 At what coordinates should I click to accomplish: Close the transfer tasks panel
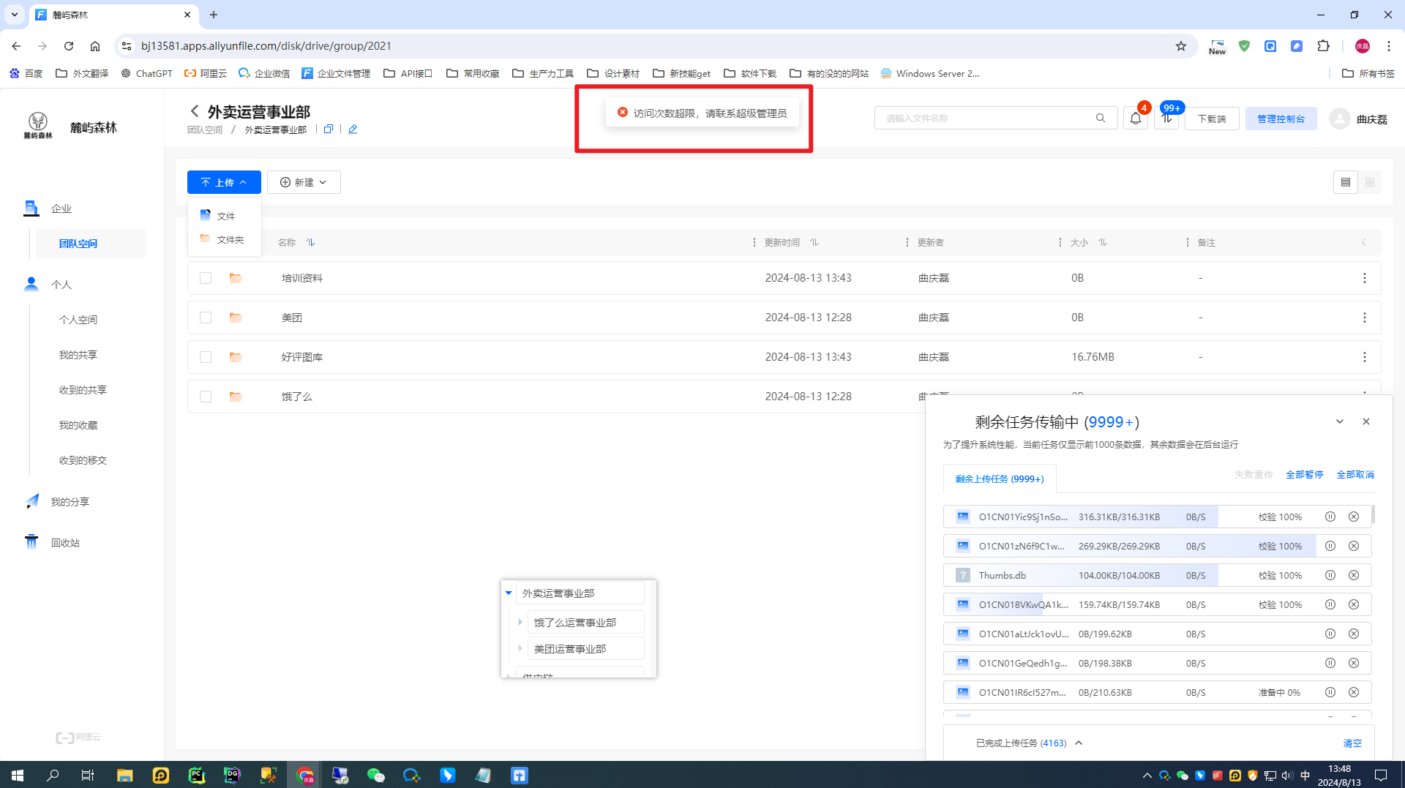(1366, 421)
